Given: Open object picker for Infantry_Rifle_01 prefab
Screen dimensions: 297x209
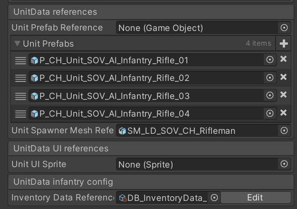Looking at the screenshot, I should [270, 60].
